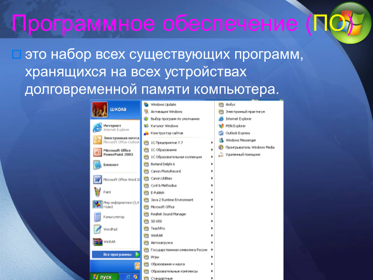Screen dimensions: 373x280
Task: Expand the Microsoft Office program group
Action: pos(162,207)
